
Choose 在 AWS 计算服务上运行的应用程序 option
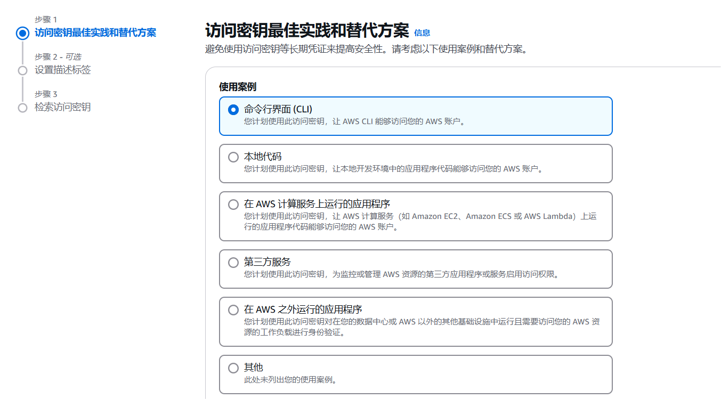(x=233, y=205)
